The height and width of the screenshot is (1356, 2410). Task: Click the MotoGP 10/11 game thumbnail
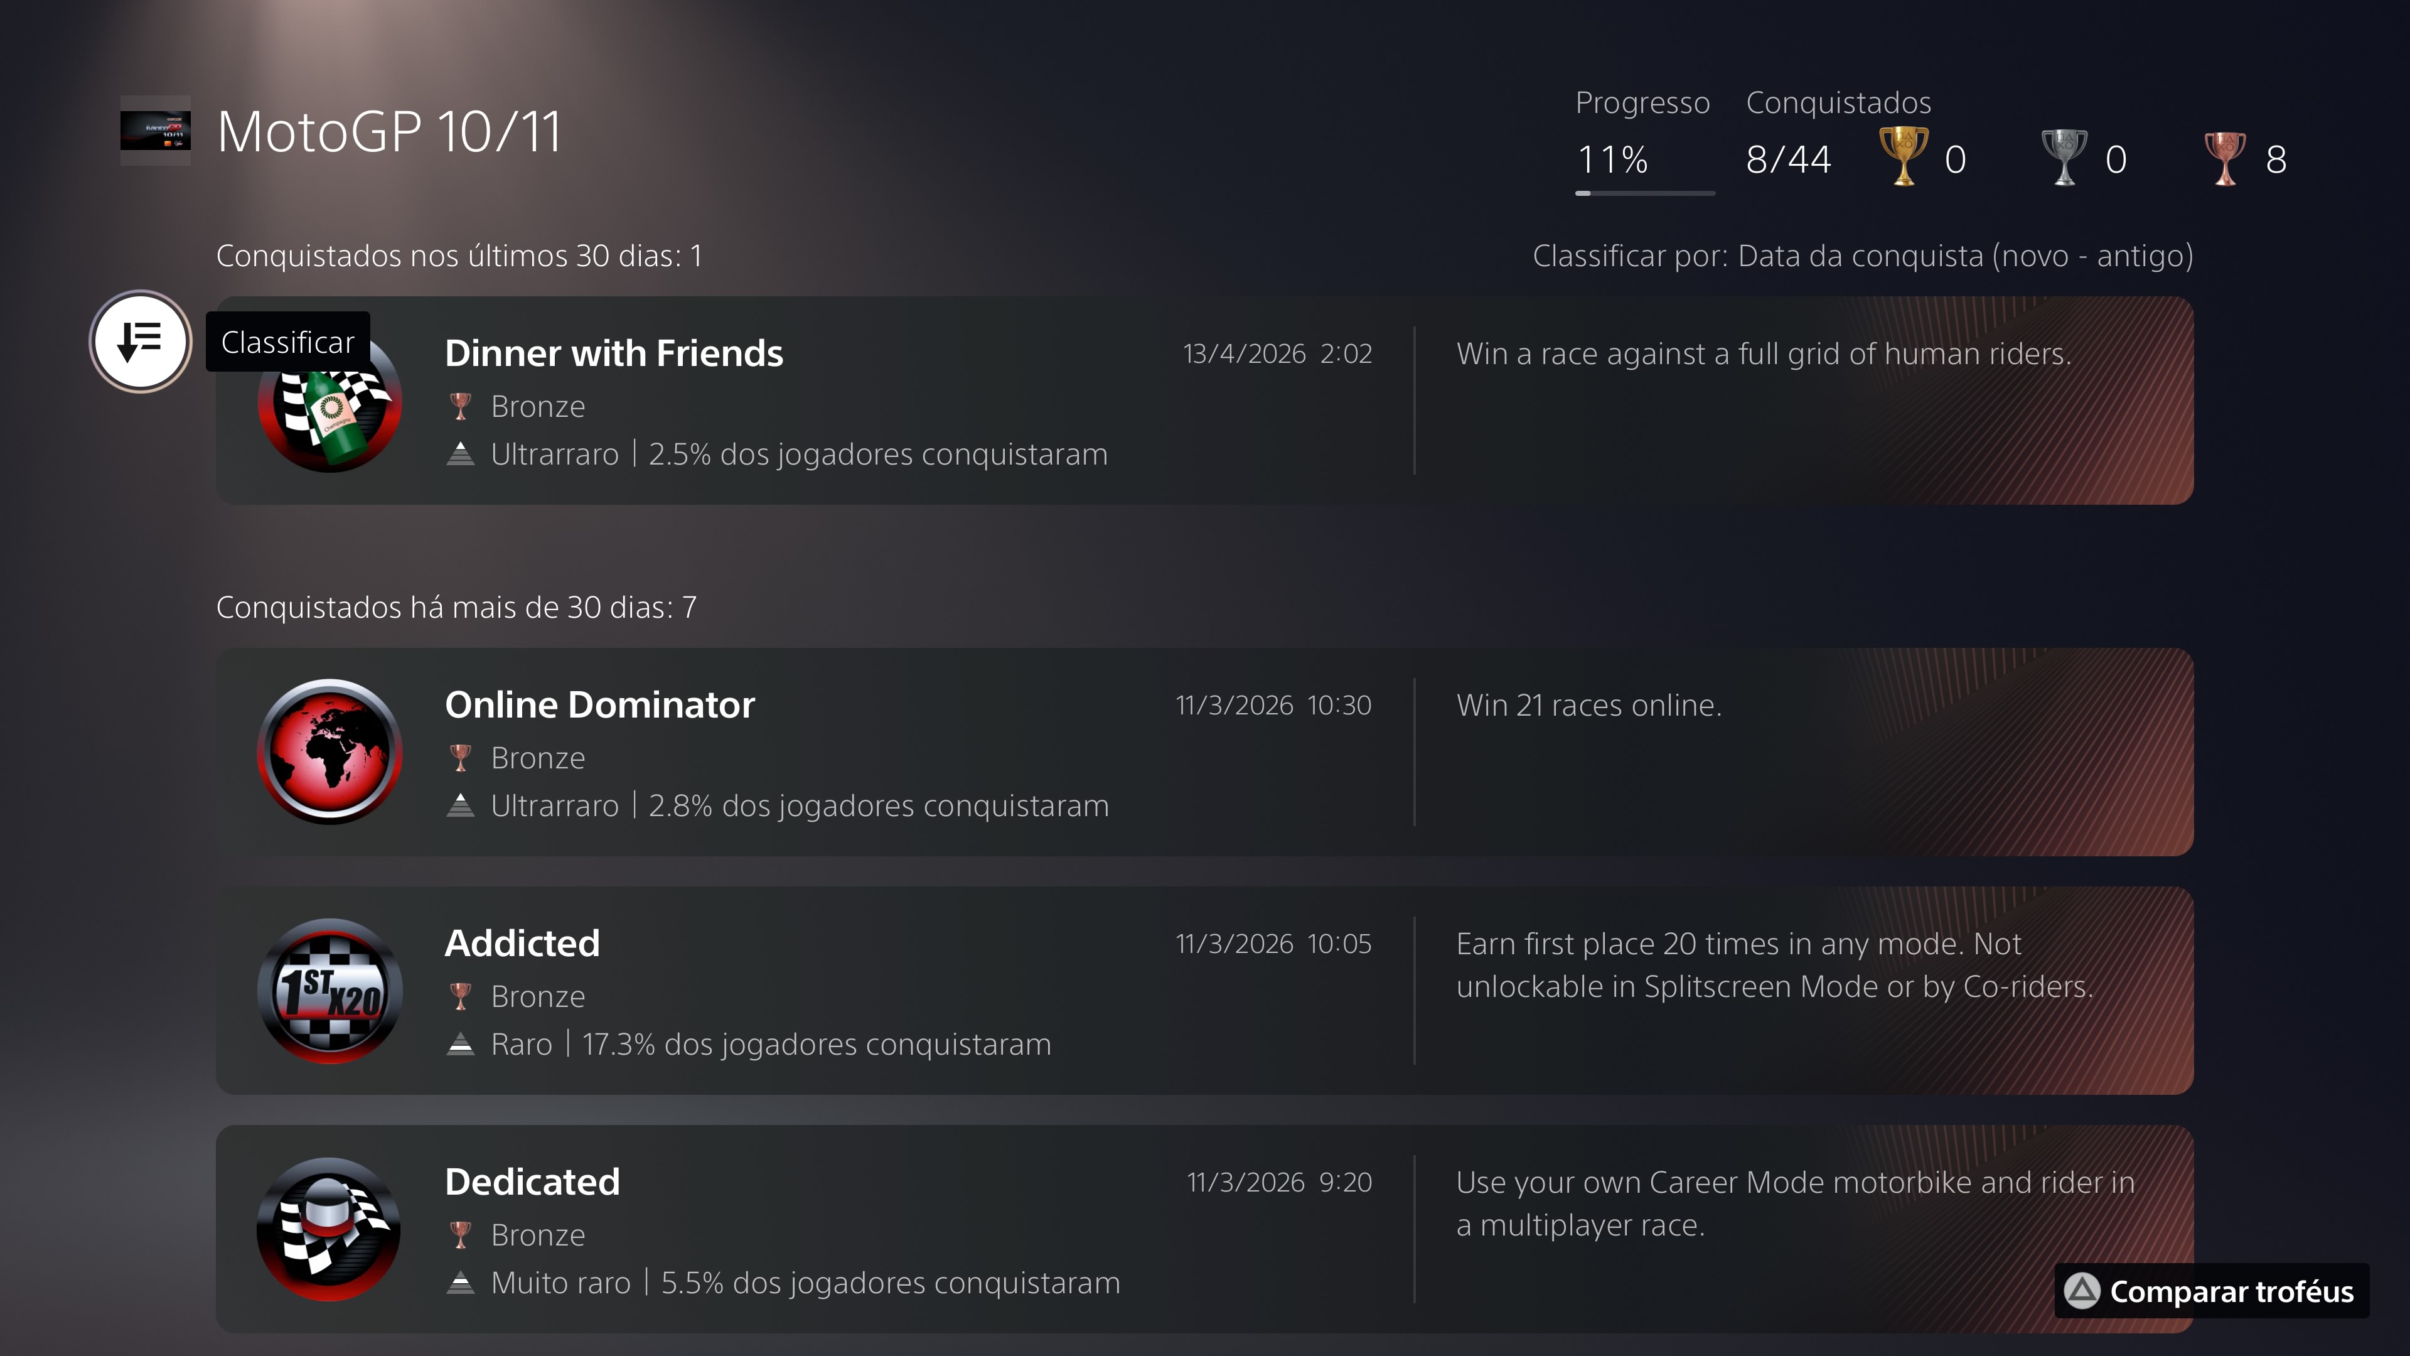click(155, 131)
